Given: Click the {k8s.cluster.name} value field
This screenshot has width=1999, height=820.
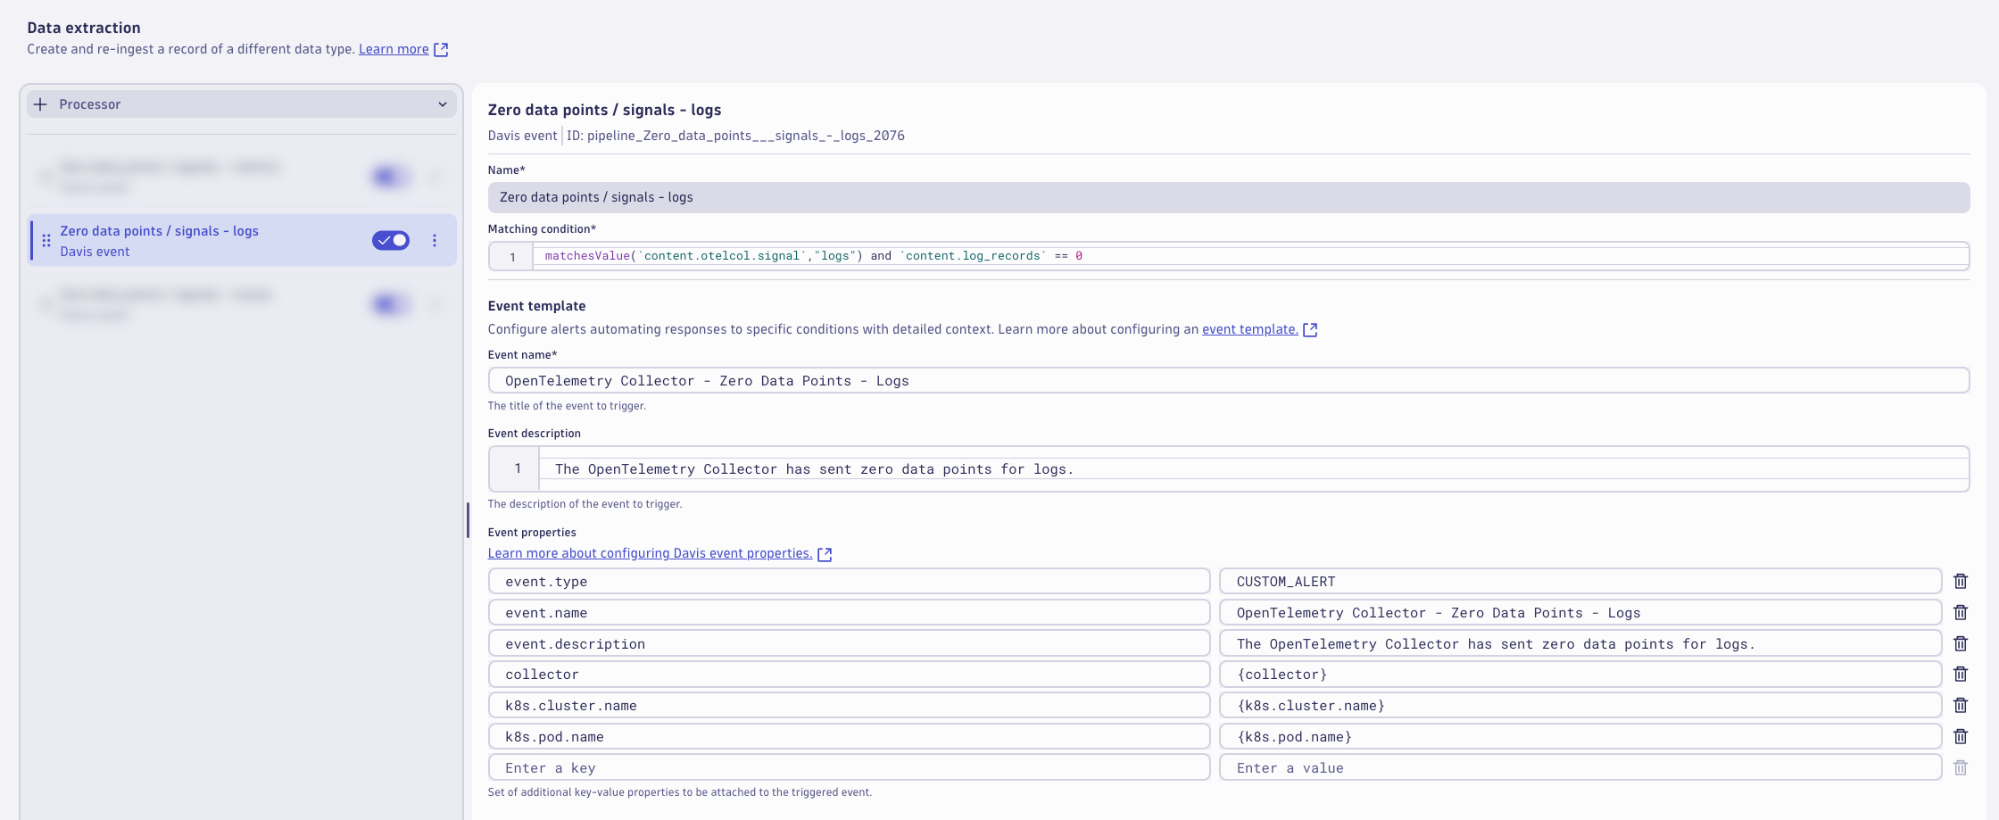Looking at the screenshot, I should (1580, 705).
